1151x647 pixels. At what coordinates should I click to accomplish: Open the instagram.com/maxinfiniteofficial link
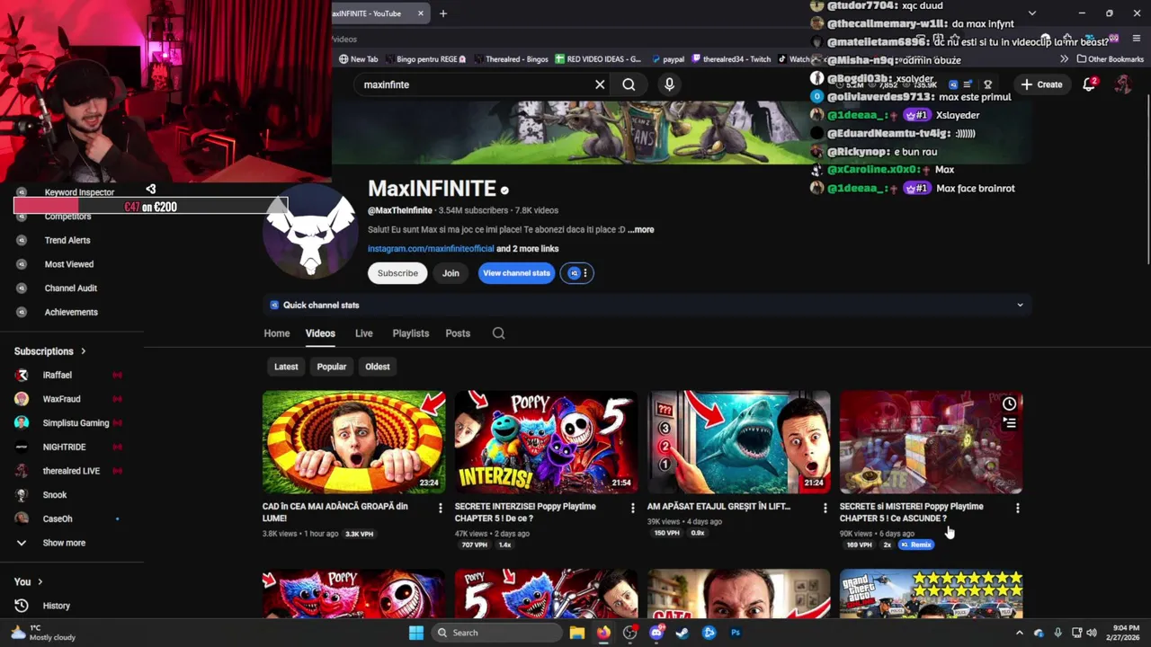[431, 249]
